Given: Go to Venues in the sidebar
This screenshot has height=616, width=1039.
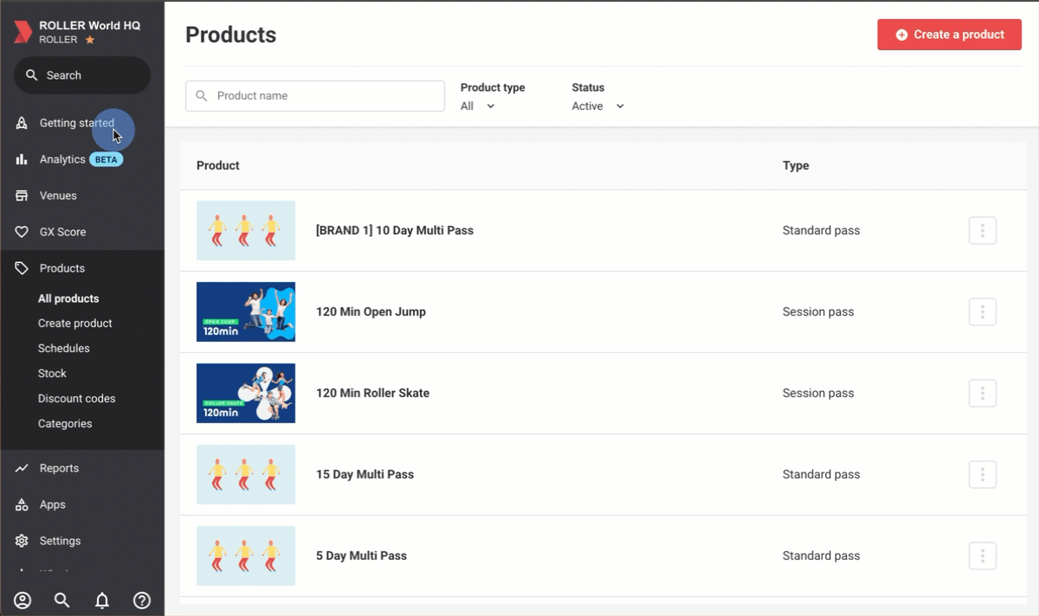Looking at the screenshot, I should click(x=58, y=196).
